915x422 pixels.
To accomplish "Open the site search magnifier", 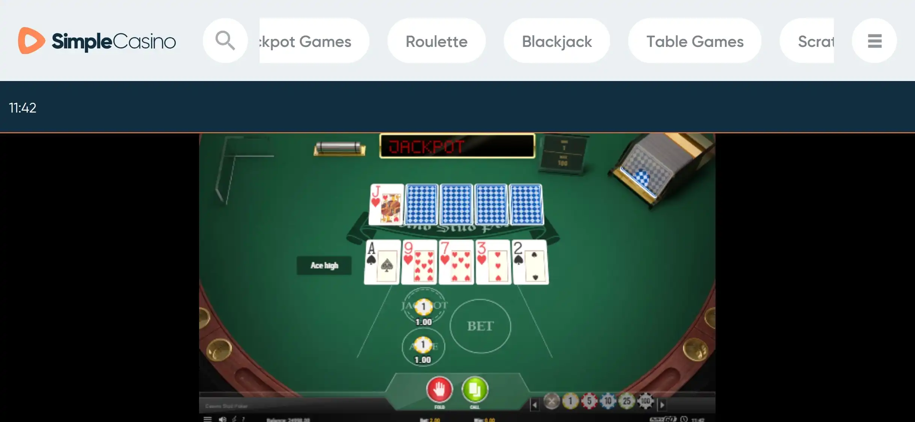I will pos(225,41).
